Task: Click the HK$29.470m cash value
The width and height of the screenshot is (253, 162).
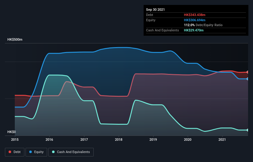Action: (194, 30)
